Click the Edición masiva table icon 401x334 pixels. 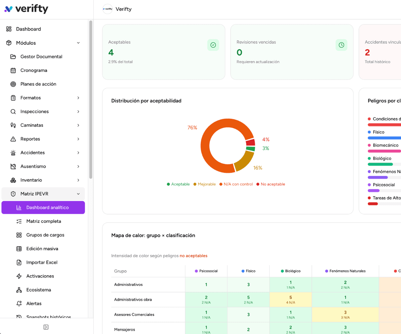coord(19,248)
